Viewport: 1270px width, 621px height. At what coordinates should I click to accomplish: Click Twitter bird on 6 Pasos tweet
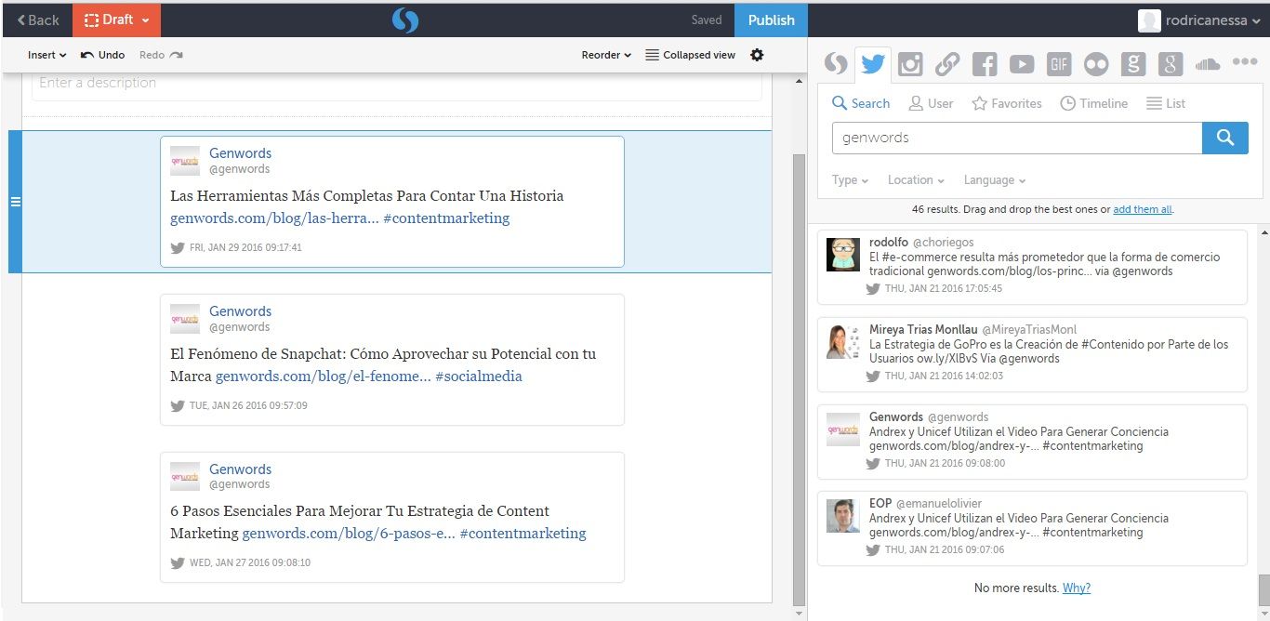point(178,563)
